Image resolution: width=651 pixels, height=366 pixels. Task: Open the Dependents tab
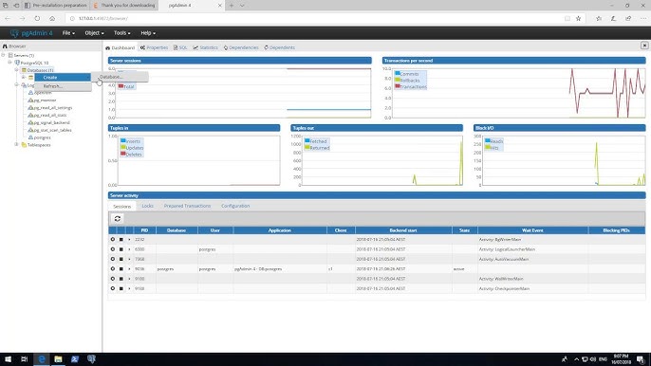[279, 47]
